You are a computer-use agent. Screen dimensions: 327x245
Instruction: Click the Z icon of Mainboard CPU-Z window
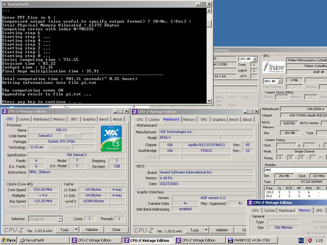point(135,112)
